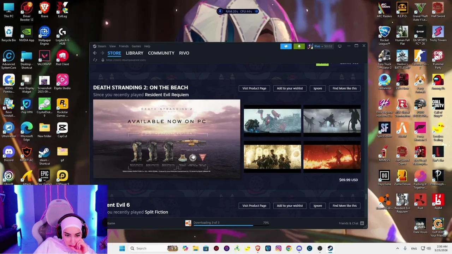
Task: Open CapCut desktop icon
Action: [63, 130]
